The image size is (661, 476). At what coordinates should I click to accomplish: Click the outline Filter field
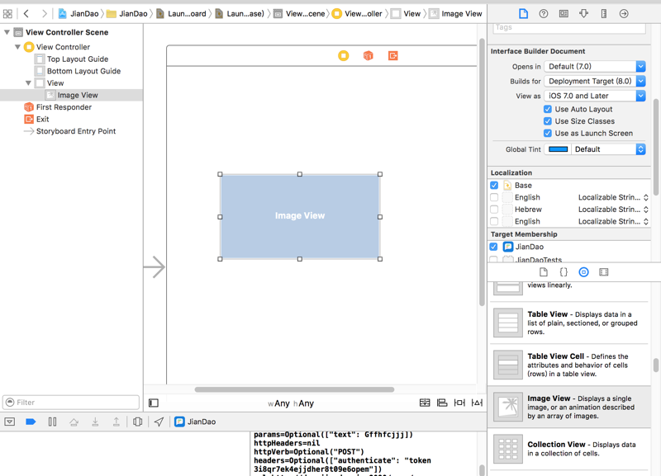(71, 403)
